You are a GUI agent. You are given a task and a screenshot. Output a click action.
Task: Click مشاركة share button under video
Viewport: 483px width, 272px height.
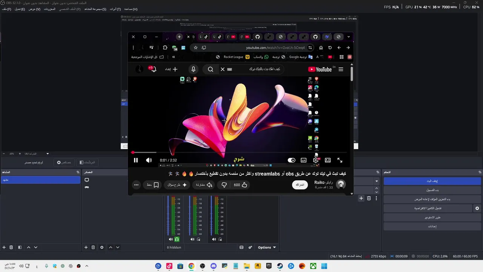pyautogui.click(x=204, y=185)
